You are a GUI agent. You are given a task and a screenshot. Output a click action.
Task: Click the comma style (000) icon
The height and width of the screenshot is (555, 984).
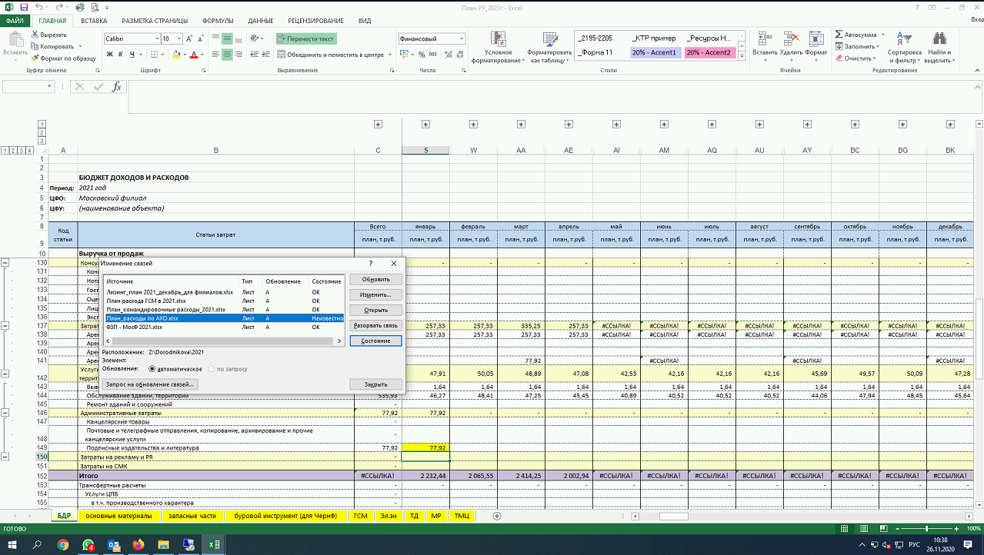tap(433, 55)
